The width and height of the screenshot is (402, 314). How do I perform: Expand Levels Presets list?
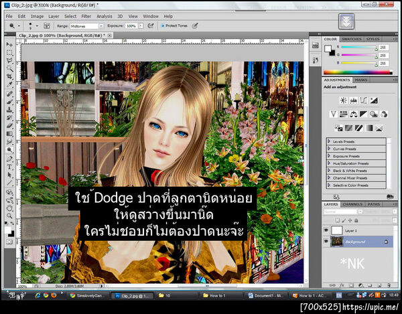(329, 141)
